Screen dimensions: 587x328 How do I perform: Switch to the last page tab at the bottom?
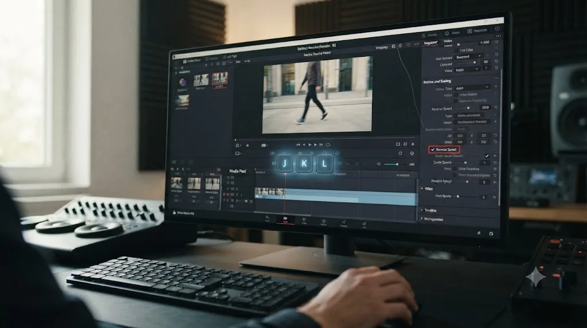364,225
